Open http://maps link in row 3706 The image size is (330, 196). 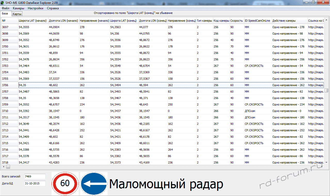[316, 85]
